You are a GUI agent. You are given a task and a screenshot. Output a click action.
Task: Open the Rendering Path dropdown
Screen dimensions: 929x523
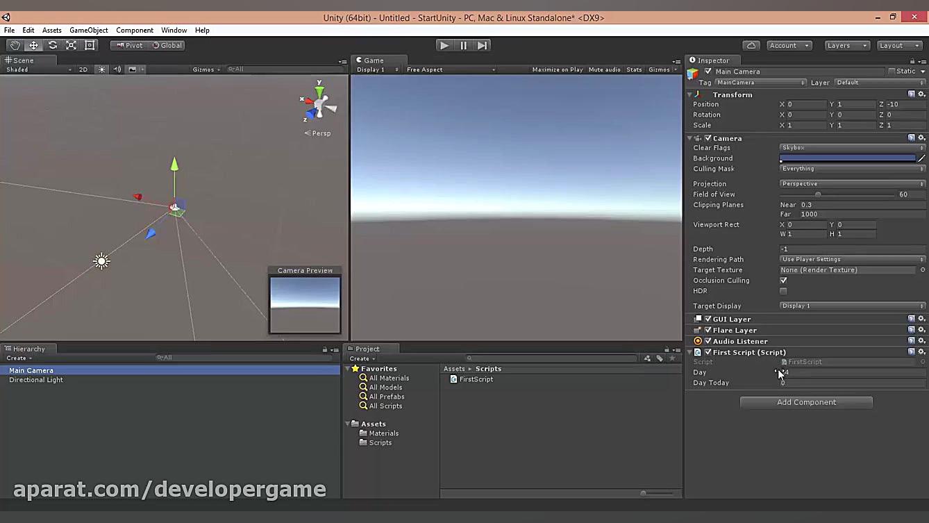853,260
